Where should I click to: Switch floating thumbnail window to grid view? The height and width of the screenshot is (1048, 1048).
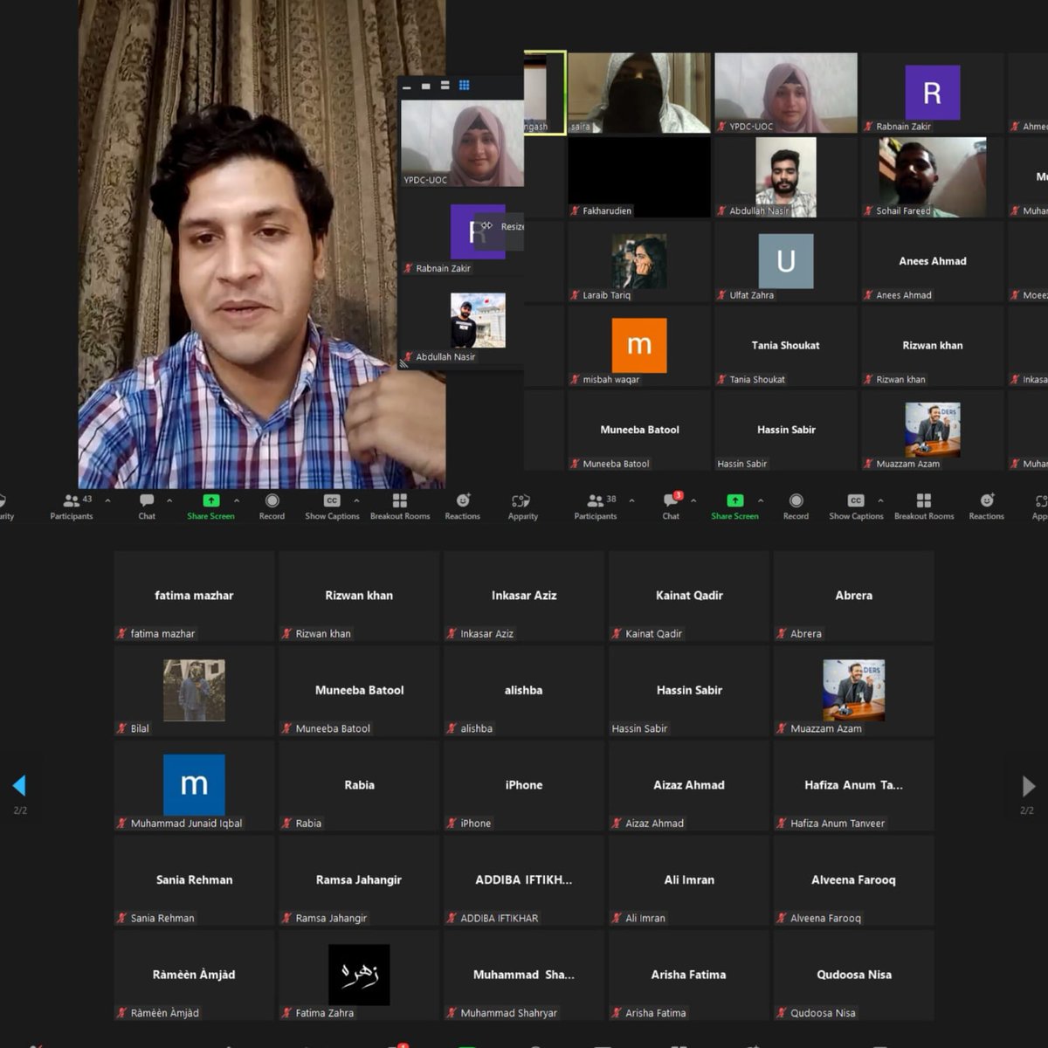(x=465, y=86)
